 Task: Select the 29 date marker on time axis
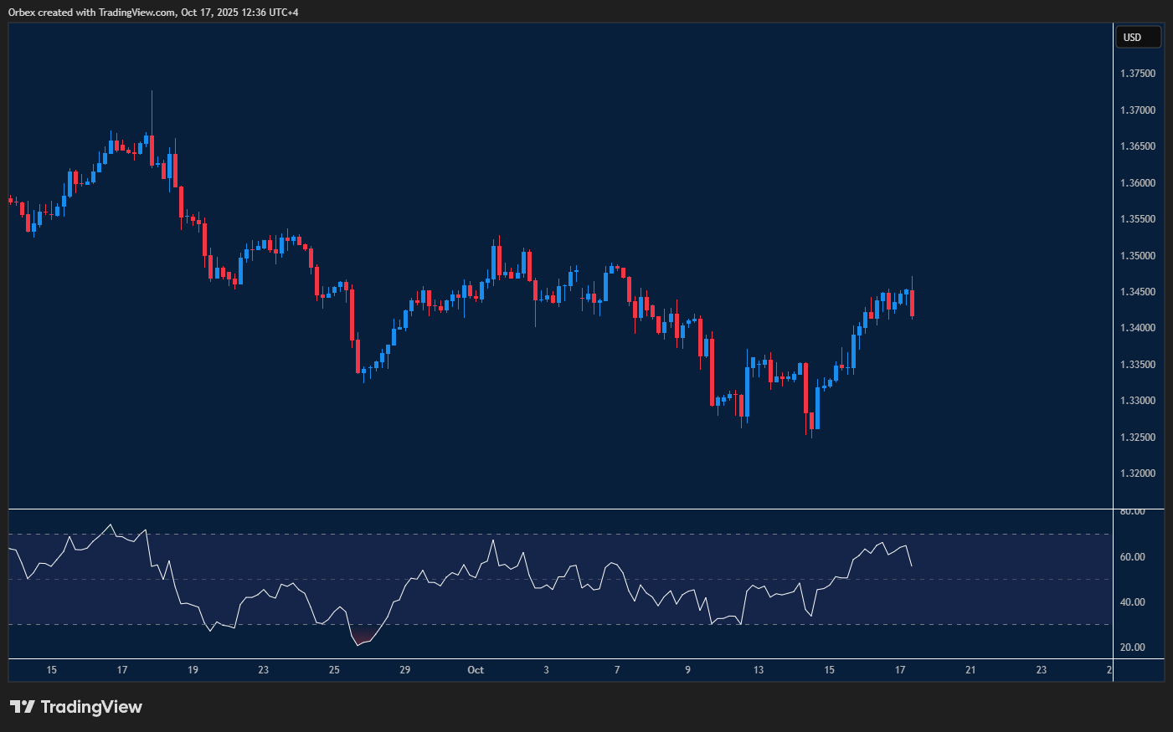pyautogui.click(x=405, y=670)
